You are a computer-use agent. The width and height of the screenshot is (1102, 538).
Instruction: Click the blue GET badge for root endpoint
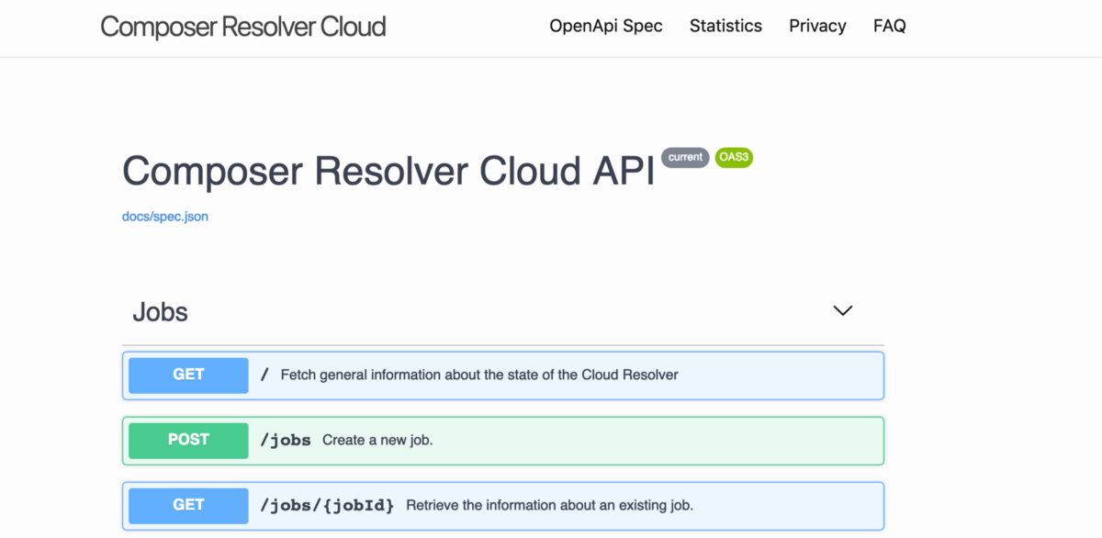pos(188,375)
